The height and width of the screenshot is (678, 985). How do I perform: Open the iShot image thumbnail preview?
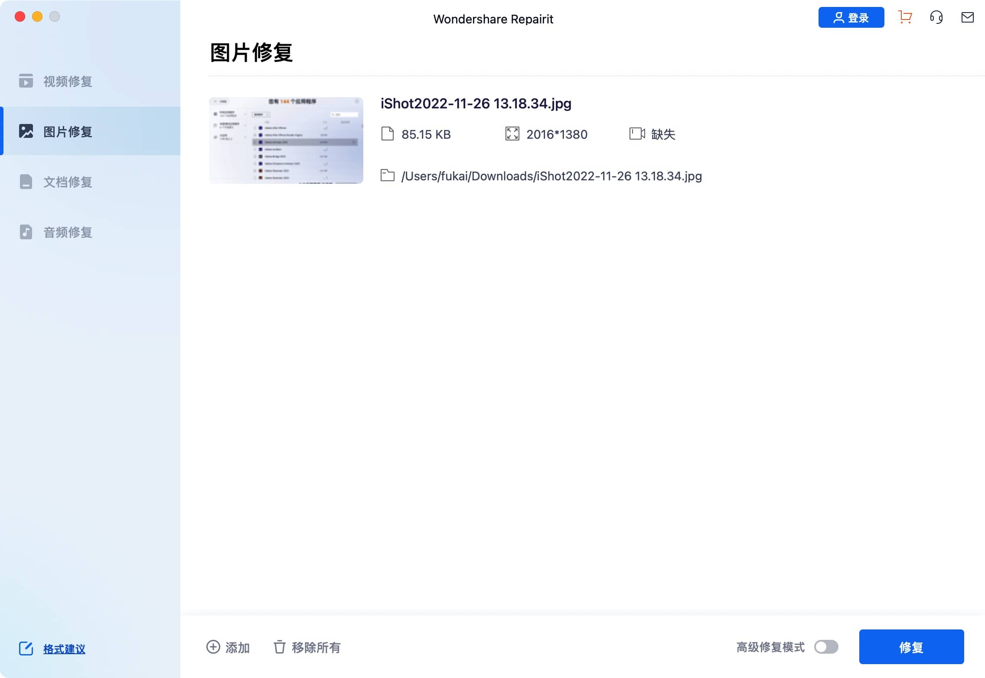pyautogui.click(x=286, y=140)
